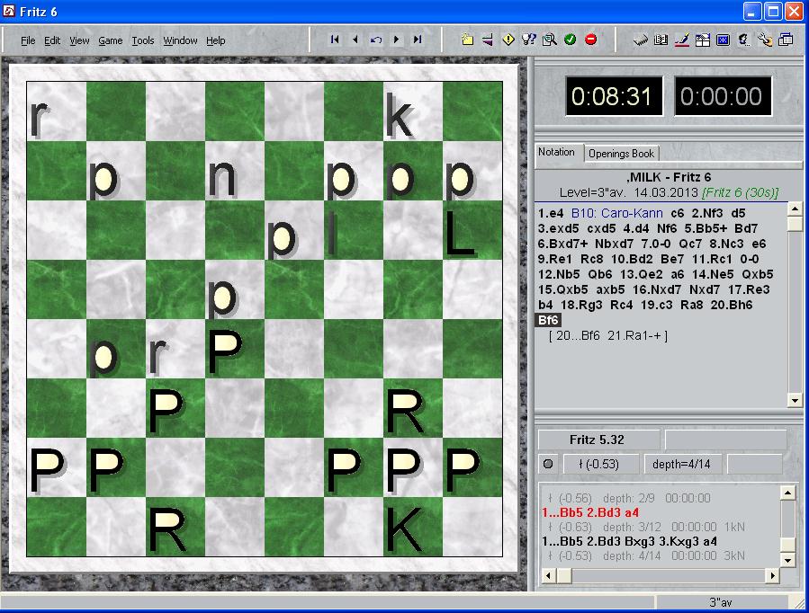The width and height of the screenshot is (809, 613).
Task: Select the white rook on g3
Action: [413, 408]
